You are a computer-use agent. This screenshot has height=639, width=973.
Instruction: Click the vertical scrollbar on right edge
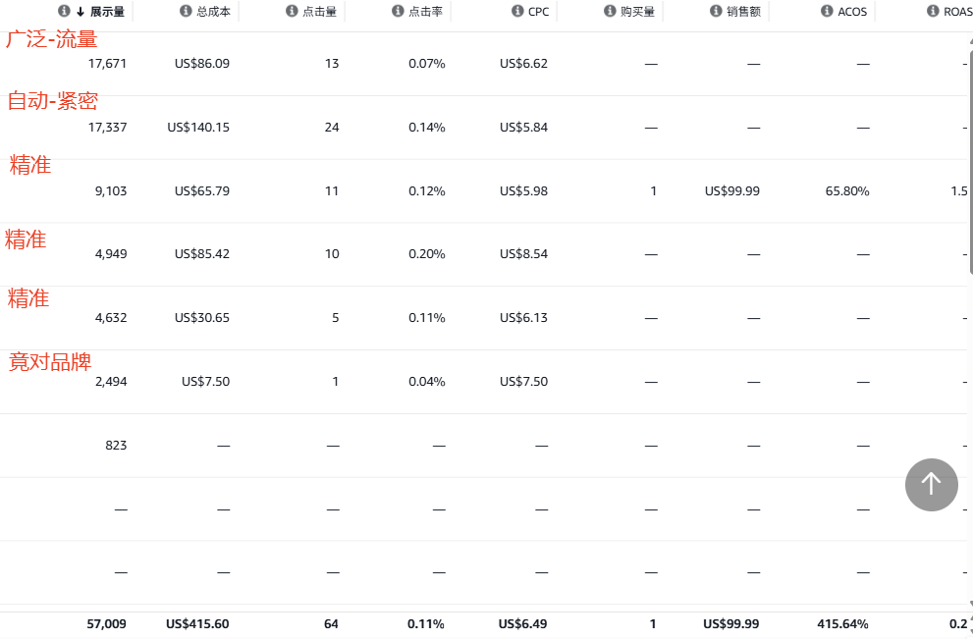(x=970, y=294)
